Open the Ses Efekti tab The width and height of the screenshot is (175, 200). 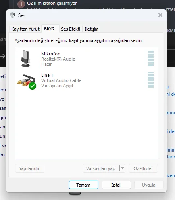pos(71,29)
